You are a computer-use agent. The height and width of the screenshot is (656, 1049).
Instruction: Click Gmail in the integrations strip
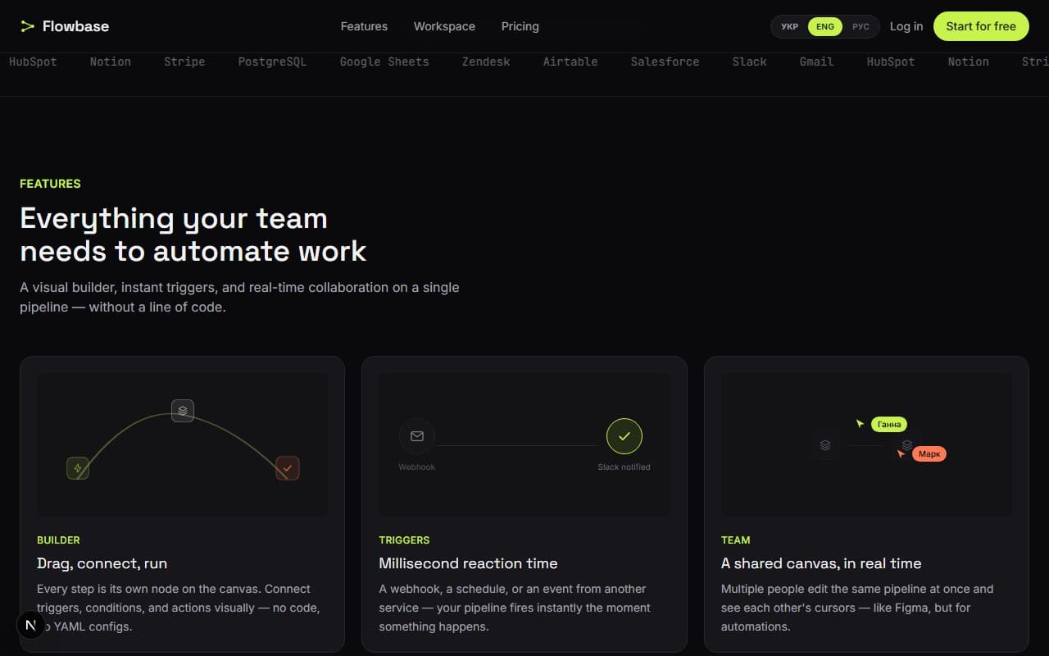(817, 61)
